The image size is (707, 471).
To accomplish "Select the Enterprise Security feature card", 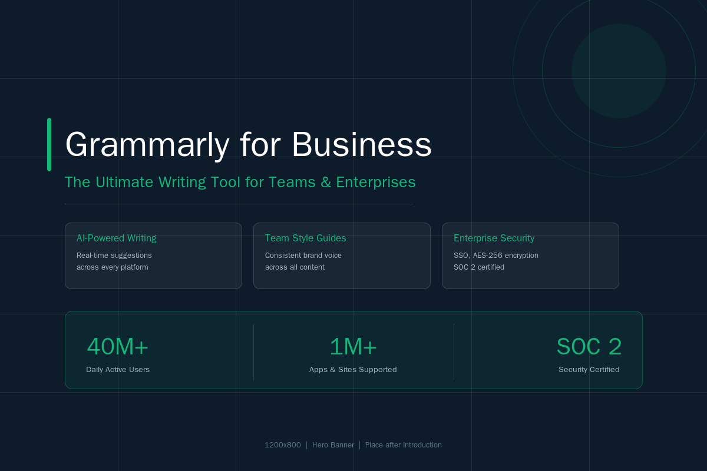I will [x=530, y=256].
